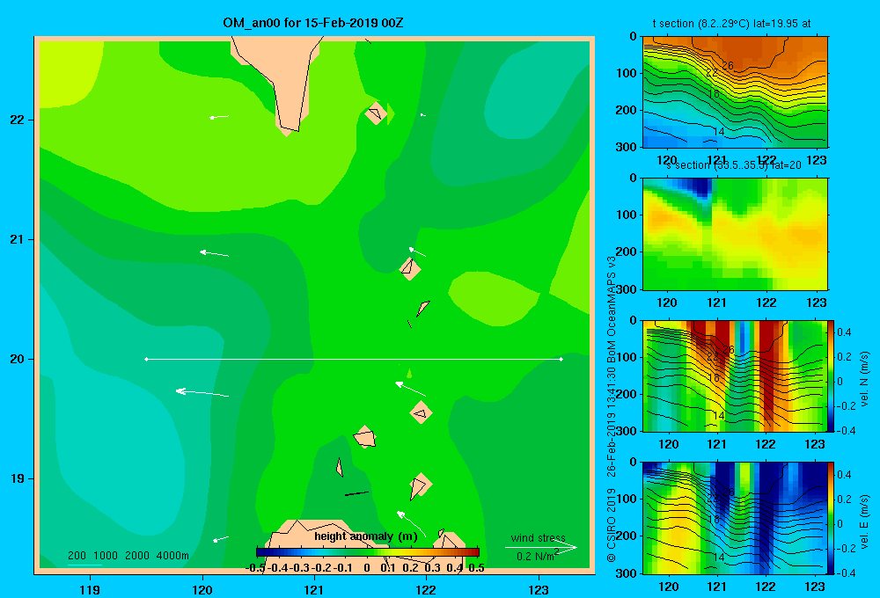This screenshot has height=598, width=880.
Task: Click the eastward velocity section plot
Action: click(x=735, y=517)
